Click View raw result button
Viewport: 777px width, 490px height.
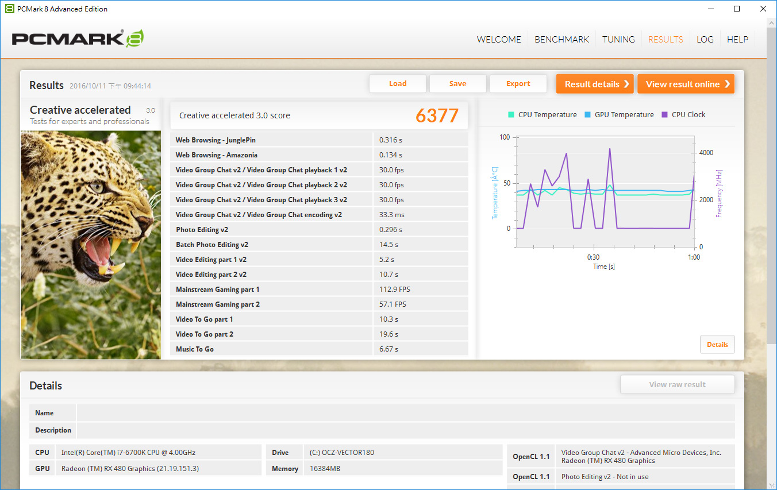tap(677, 385)
